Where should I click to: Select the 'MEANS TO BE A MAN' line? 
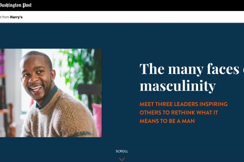click(x=167, y=121)
